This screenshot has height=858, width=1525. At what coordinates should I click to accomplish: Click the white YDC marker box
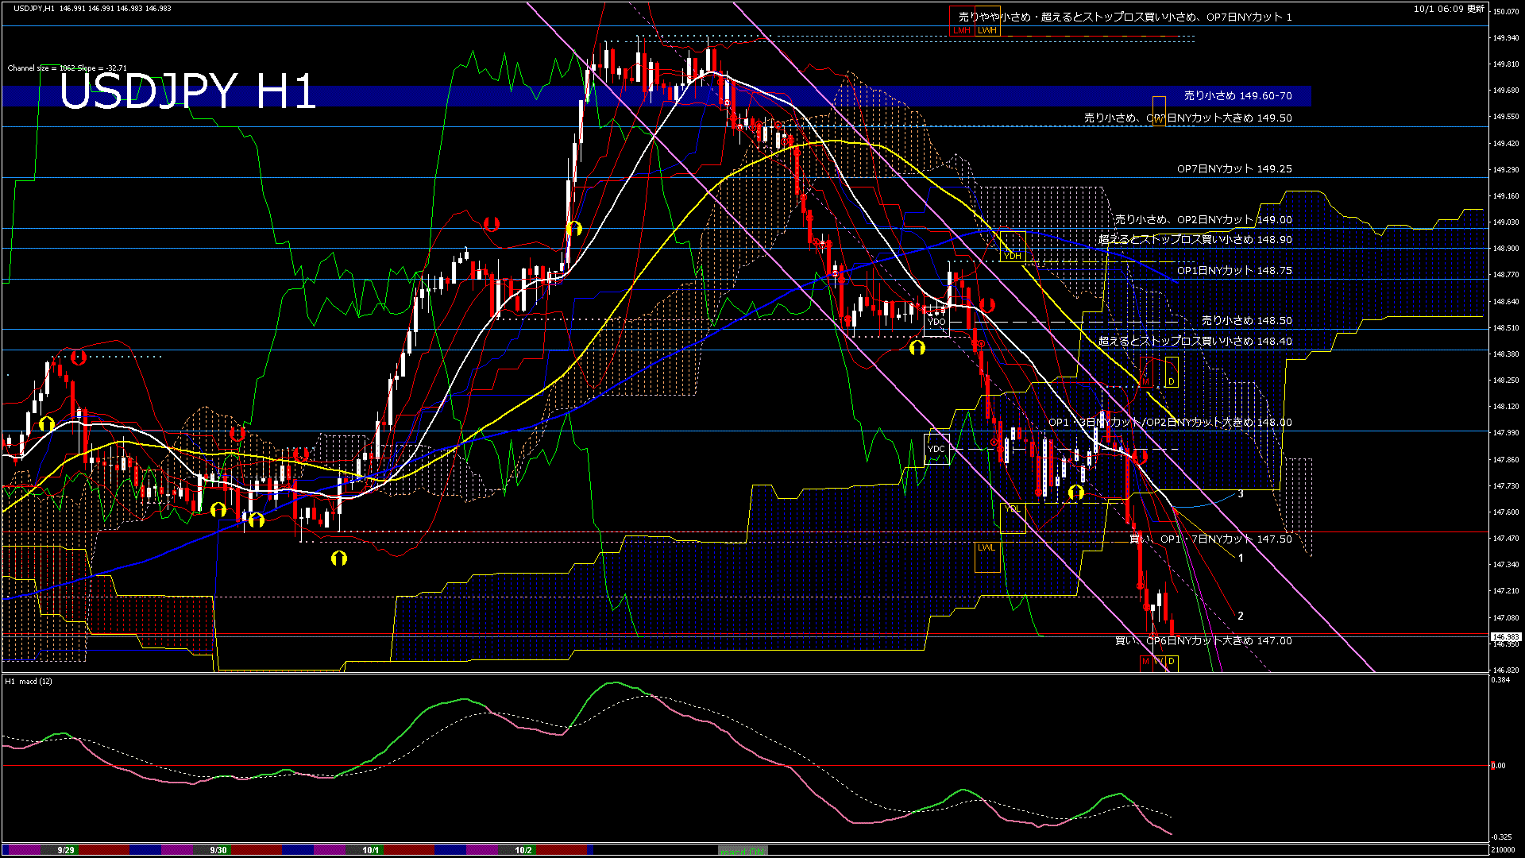(x=936, y=449)
